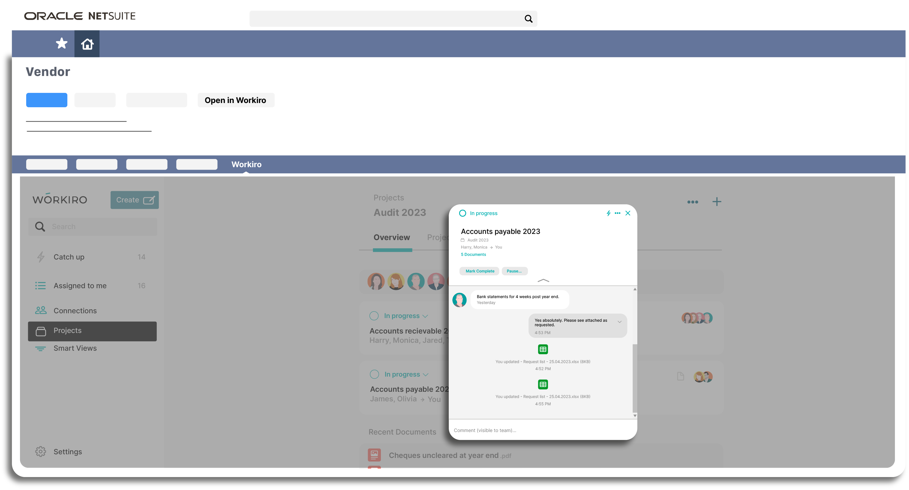Toggle the completion circle on Accounts payable 2023 popup

point(462,213)
